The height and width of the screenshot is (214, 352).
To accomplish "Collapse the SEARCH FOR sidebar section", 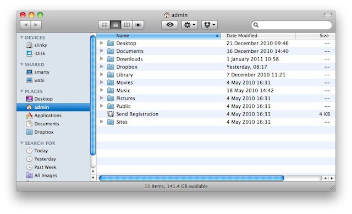I will (x=21, y=143).
